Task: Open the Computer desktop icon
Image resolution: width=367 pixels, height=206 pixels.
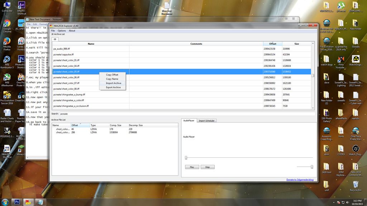Action: [7, 6]
